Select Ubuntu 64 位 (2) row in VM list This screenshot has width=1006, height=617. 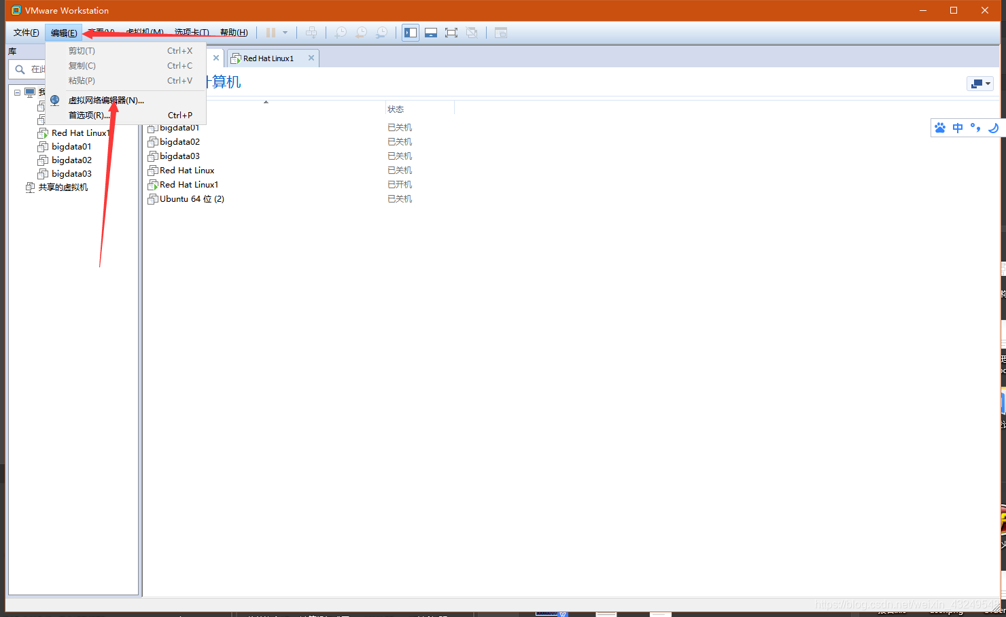click(x=192, y=199)
